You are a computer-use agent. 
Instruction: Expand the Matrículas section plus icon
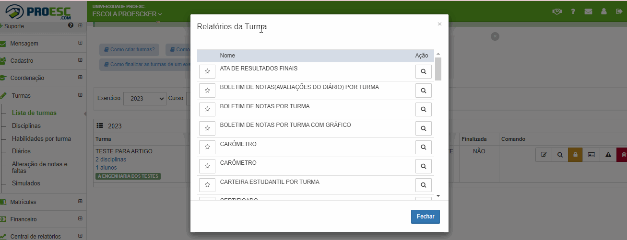click(80, 202)
